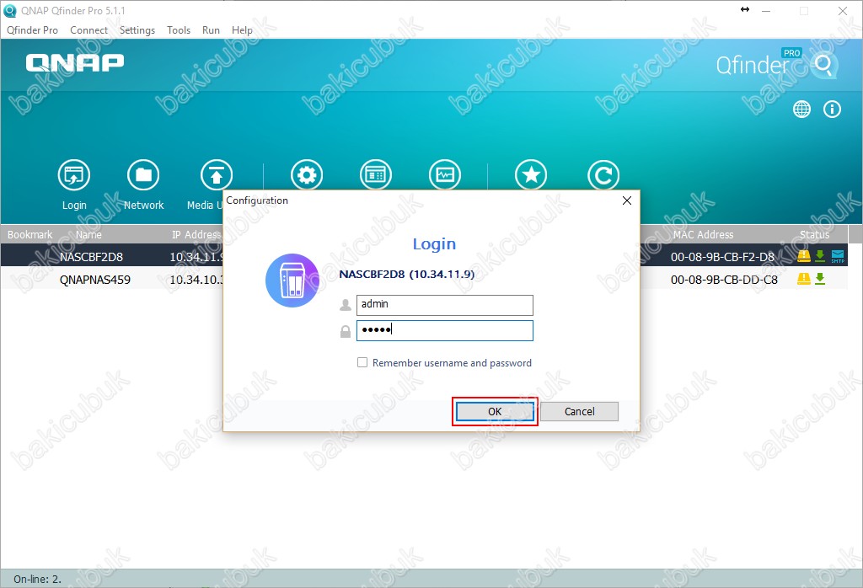Click green download icon in NASCBF2D8 row
Viewport: 863px width, 588px height.
coord(819,256)
